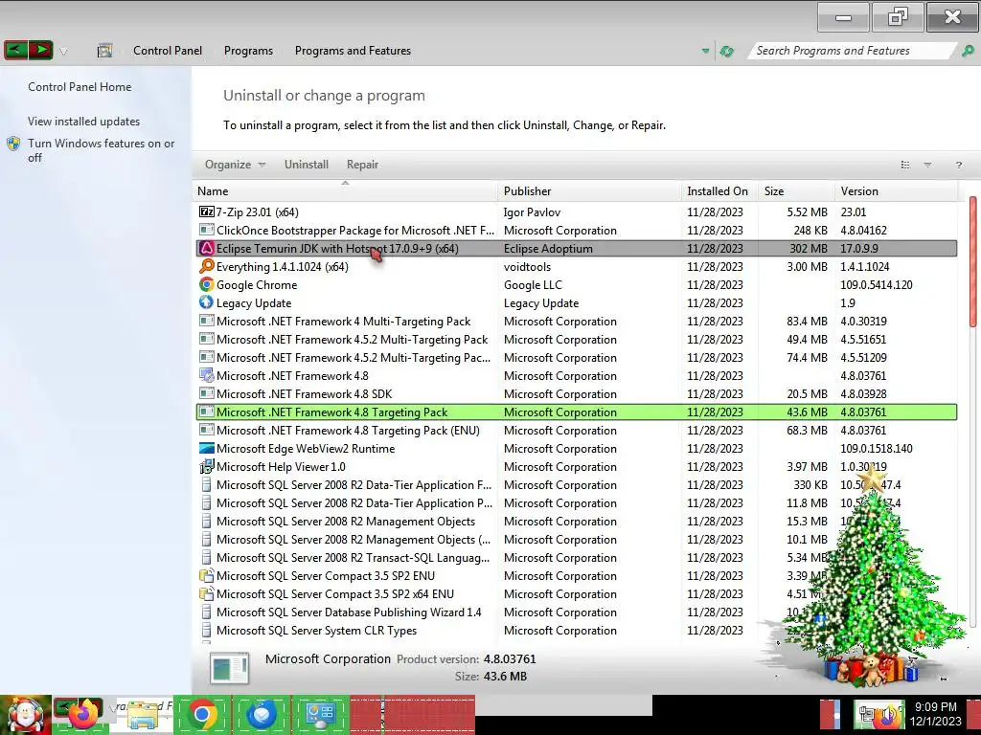This screenshot has height=735, width=981.
Task: Select SQL Server 2008 R2 Management Objects row
Action: (x=576, y=522)
